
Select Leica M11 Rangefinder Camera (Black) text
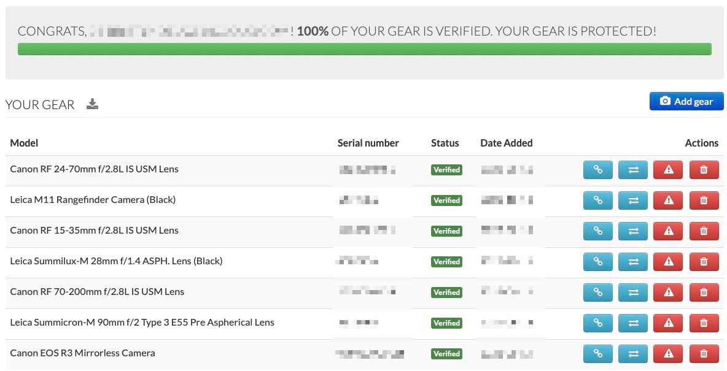click(93, 200)
